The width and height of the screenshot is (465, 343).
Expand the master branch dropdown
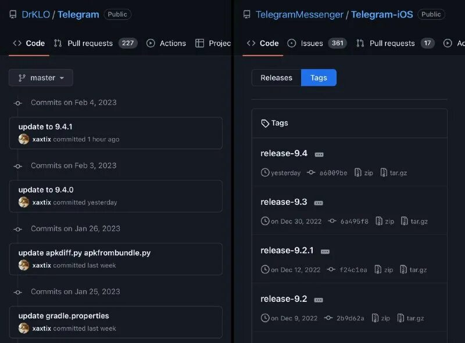click(x=41, y=78)
